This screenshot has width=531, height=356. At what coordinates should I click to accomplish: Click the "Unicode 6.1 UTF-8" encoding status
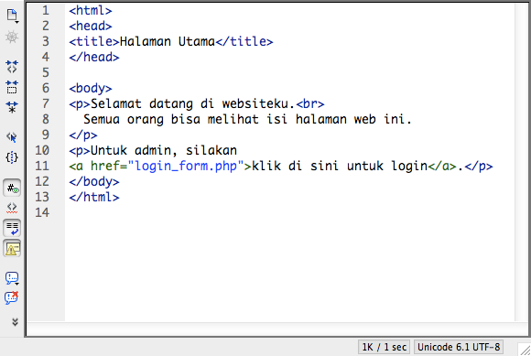[x=459, y=347]
